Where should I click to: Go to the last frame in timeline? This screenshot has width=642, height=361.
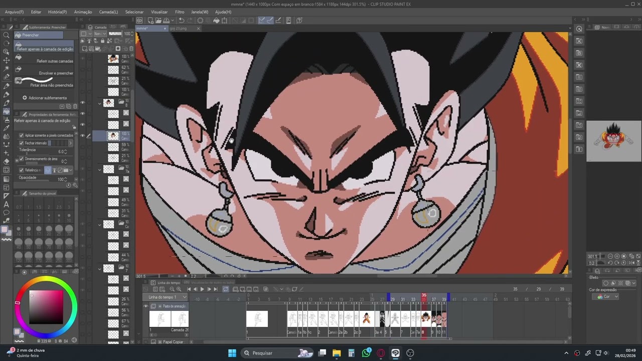(x=216, y=289)
